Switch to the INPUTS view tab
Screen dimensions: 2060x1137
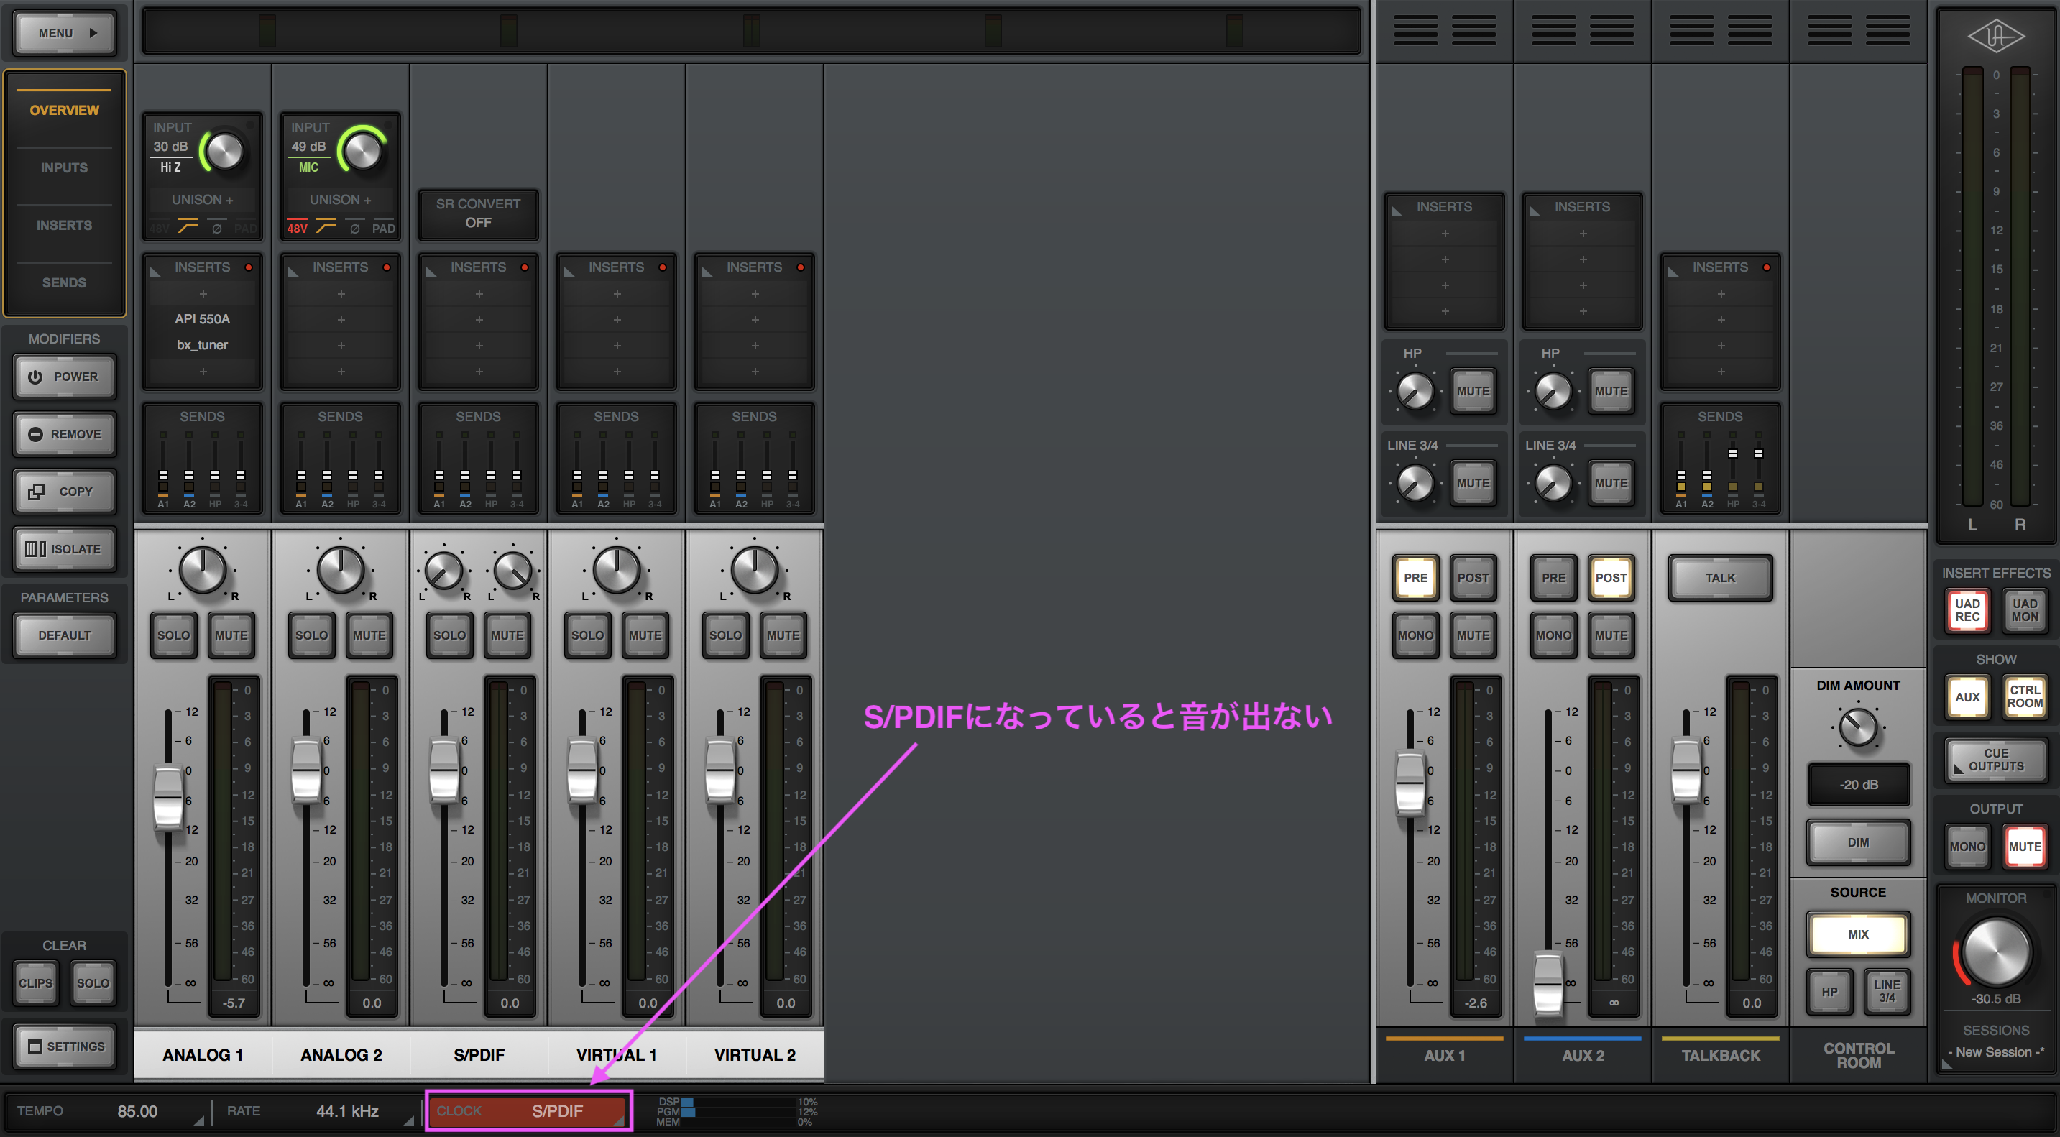pyautogui.click(x=64, y=168)
